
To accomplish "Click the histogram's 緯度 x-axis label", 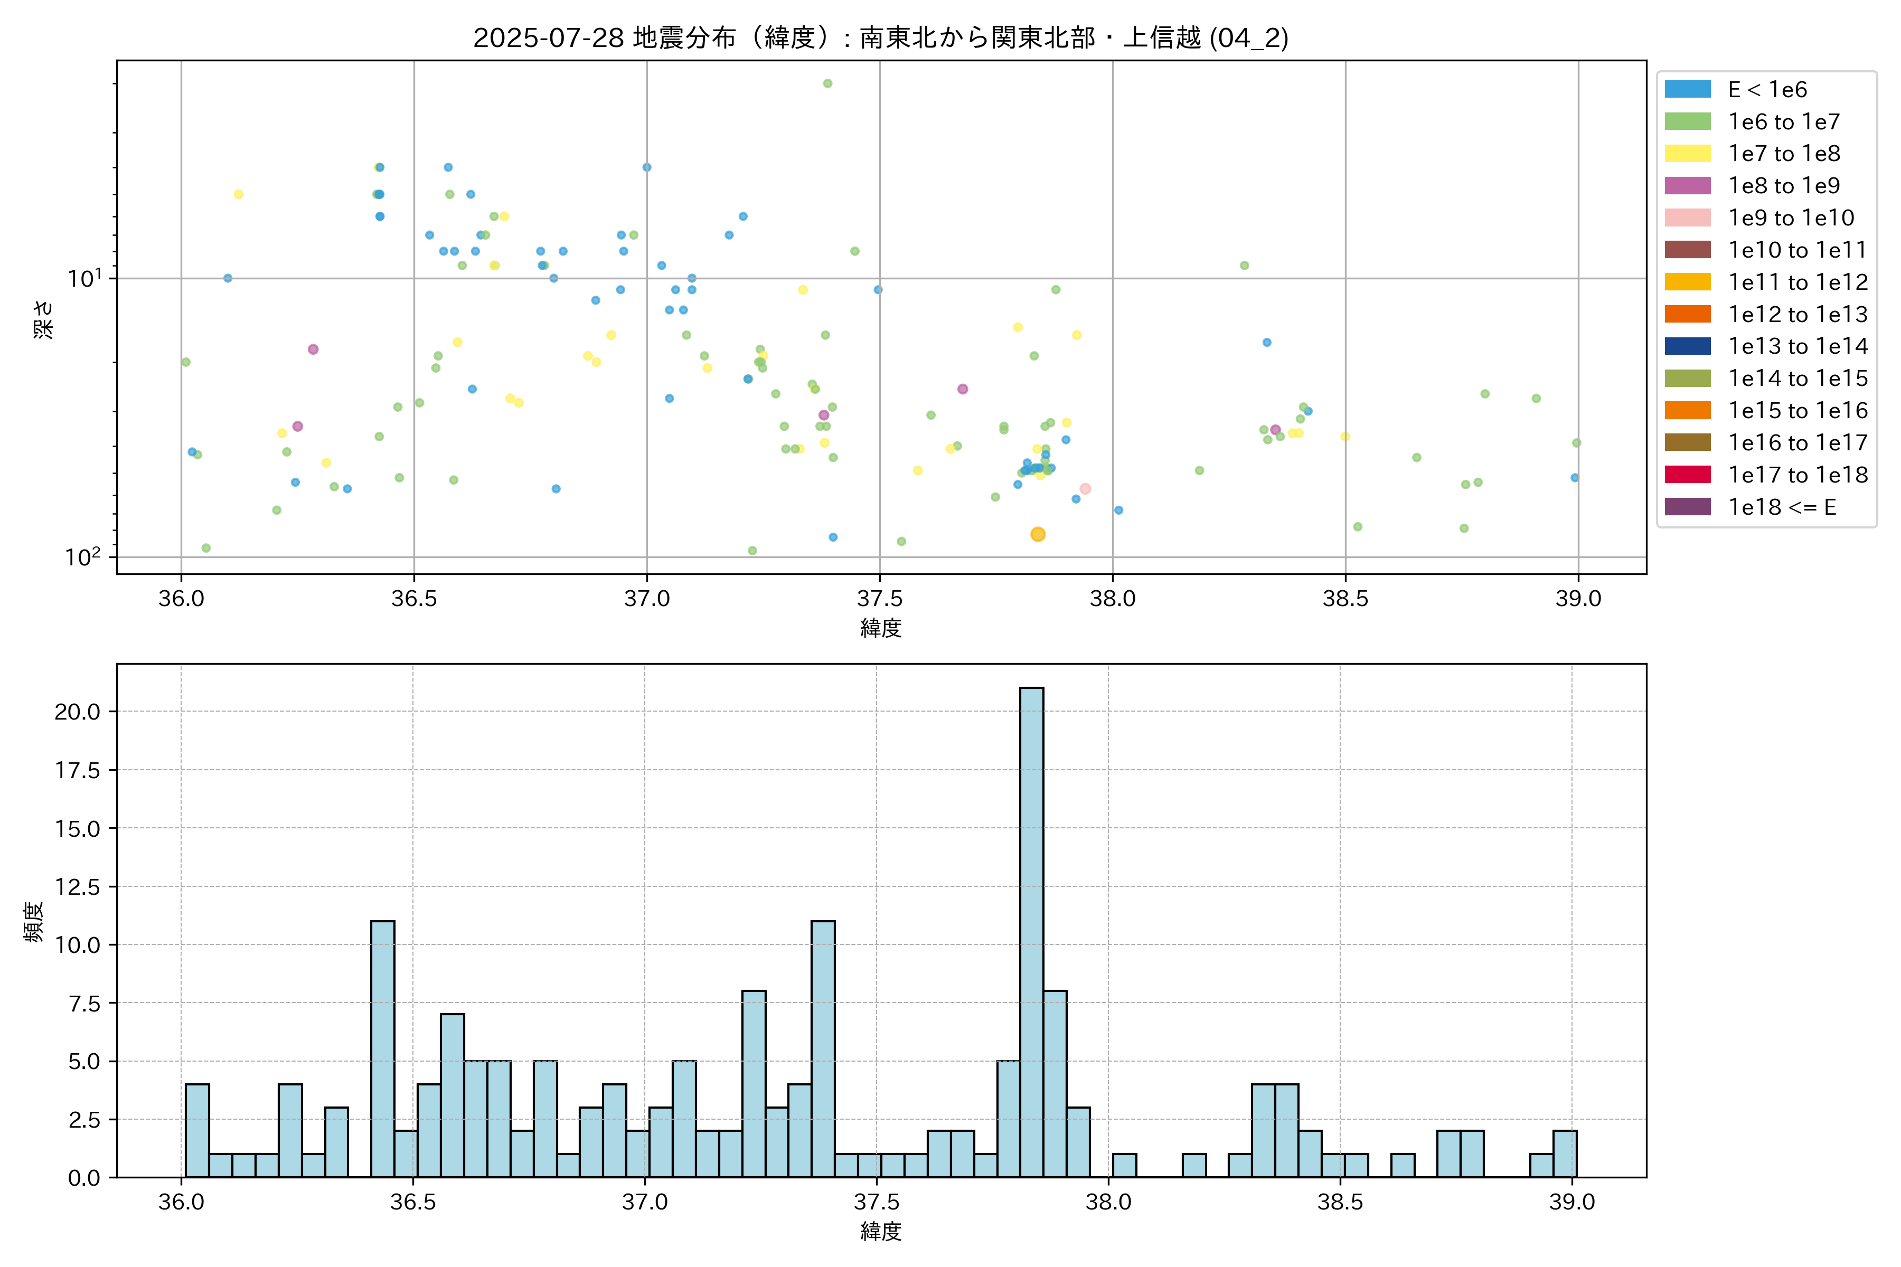I will pos(880,1232).
